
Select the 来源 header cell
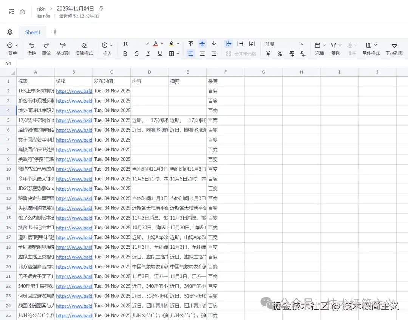(x=225, y=82)
